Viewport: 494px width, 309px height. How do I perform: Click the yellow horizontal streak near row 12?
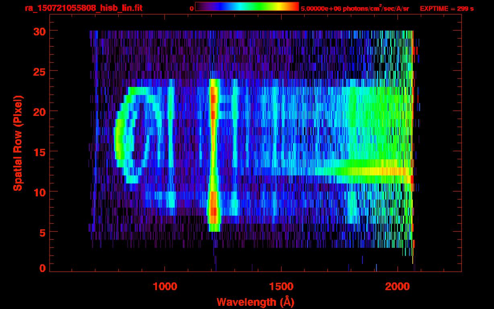(386, 172)
